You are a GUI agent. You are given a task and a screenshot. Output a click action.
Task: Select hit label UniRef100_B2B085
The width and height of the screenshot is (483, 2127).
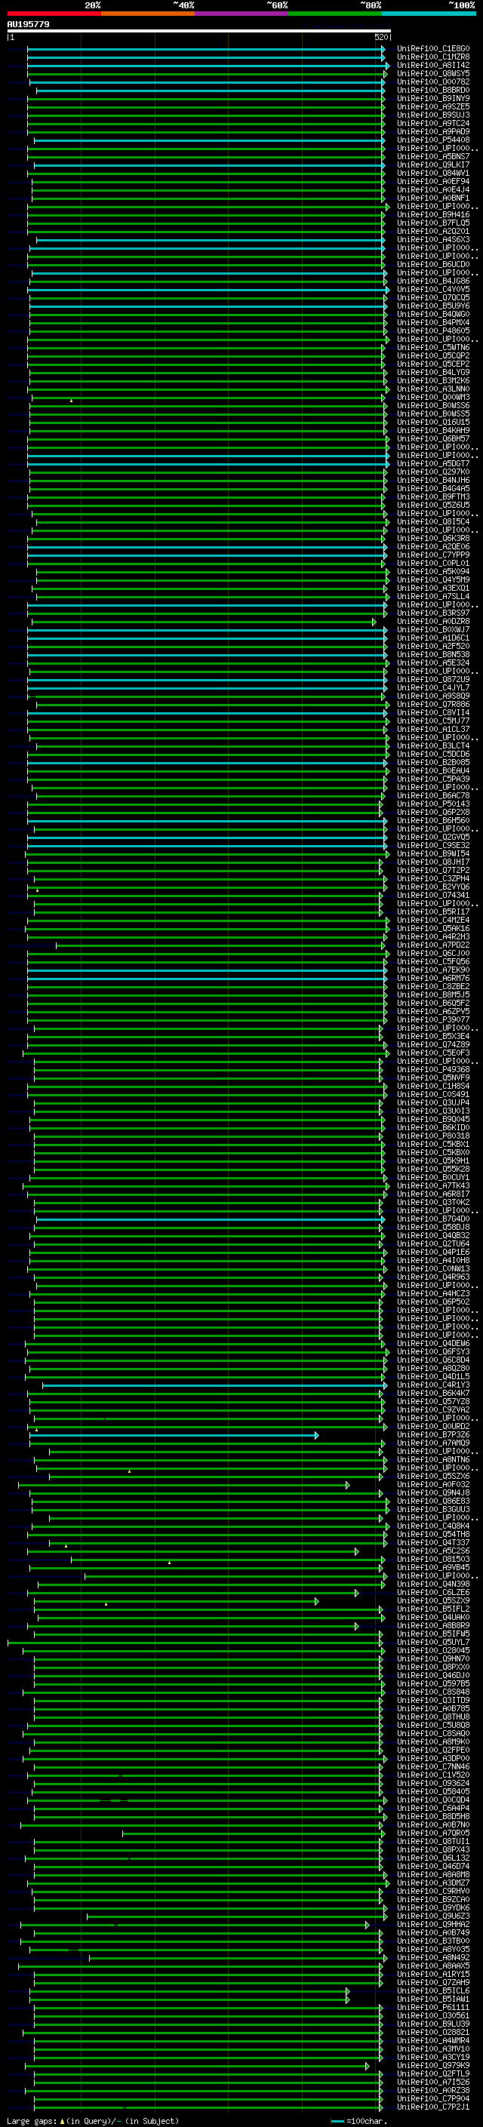point(432,763)
